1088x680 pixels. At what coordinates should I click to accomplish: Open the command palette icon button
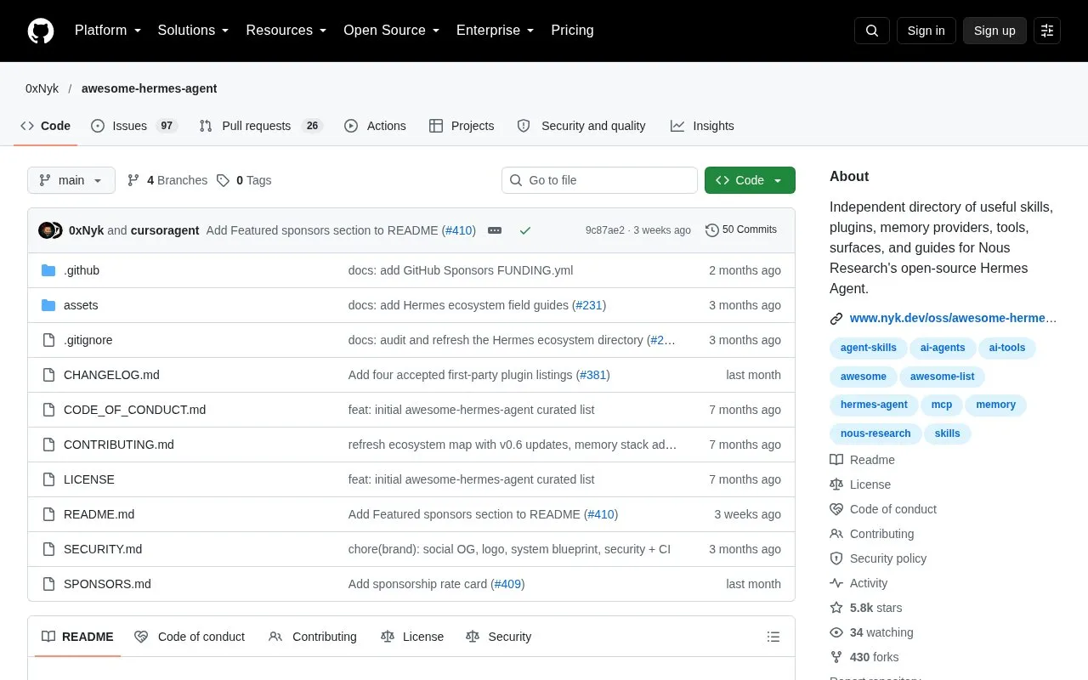[1047, 31]
